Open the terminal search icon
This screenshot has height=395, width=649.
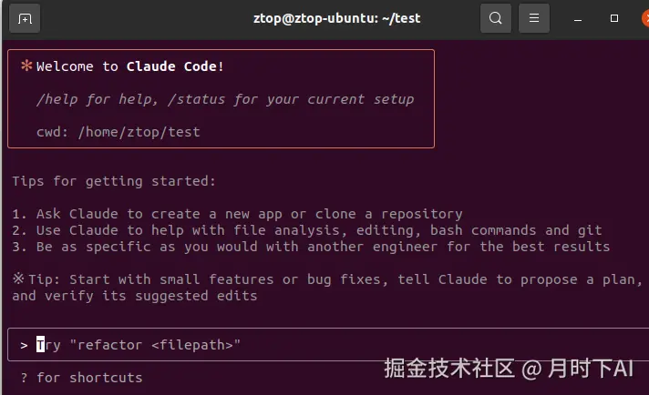pyautogui.click(x=495, y=18)
